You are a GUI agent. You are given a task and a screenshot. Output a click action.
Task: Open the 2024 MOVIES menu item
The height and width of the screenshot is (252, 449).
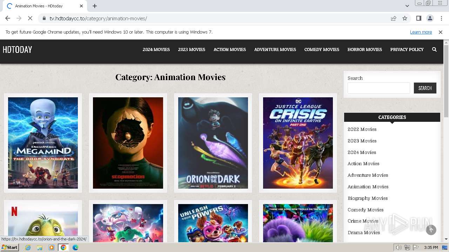pyautogui.click(x=156, y=49)
